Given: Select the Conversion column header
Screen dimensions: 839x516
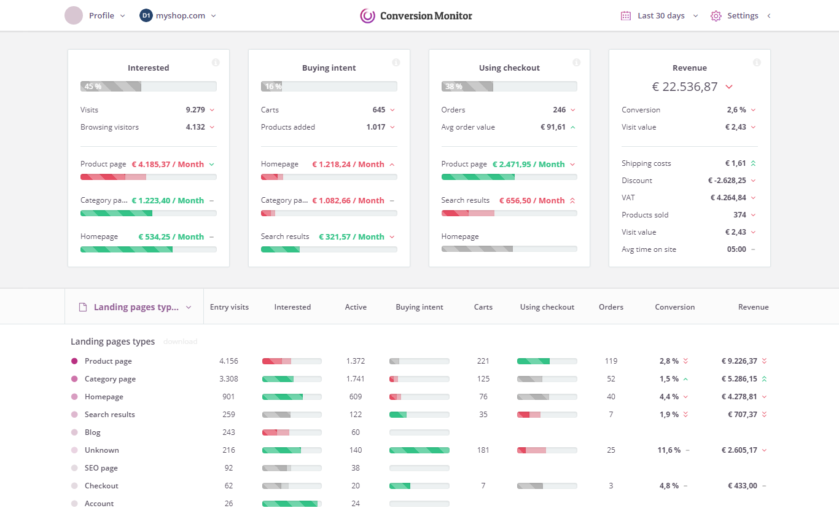Looking at the screenshot, I should pos(675,307).
